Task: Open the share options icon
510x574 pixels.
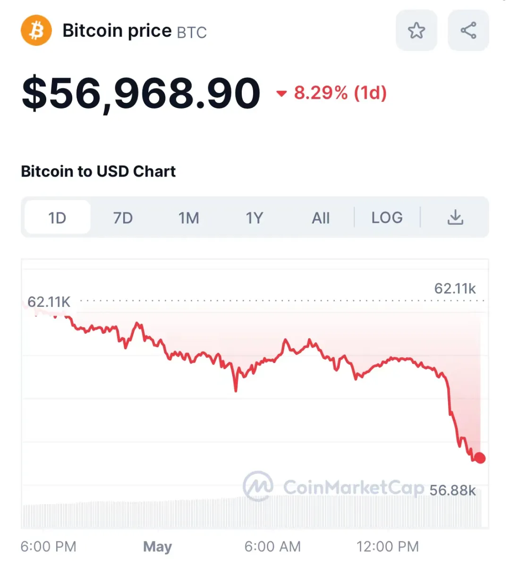Action: 468,31
